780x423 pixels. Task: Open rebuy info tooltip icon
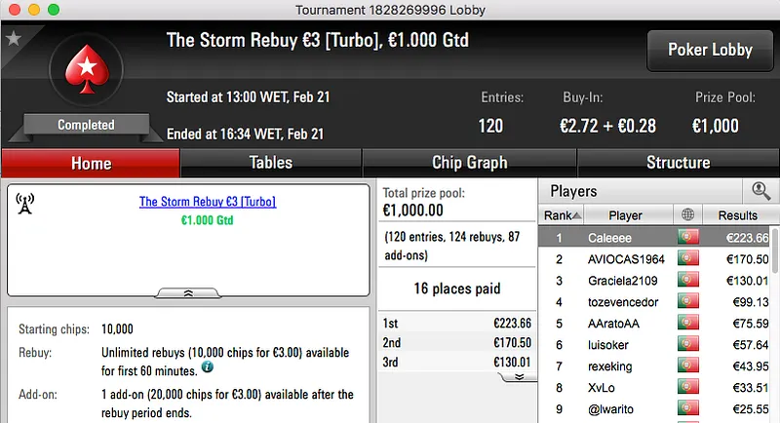[x=207, y=369]
